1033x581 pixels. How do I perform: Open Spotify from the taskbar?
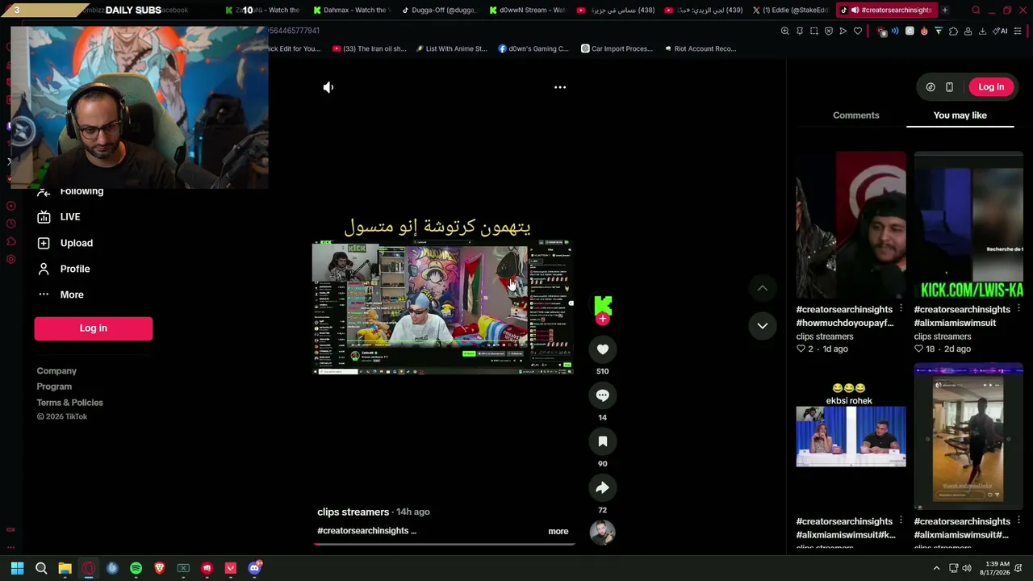click(x=136, y=568)
